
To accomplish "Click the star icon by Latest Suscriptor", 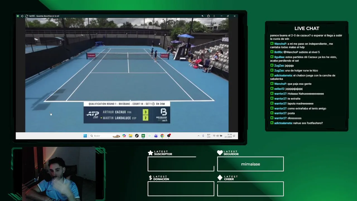I will [x=150, y=153].
